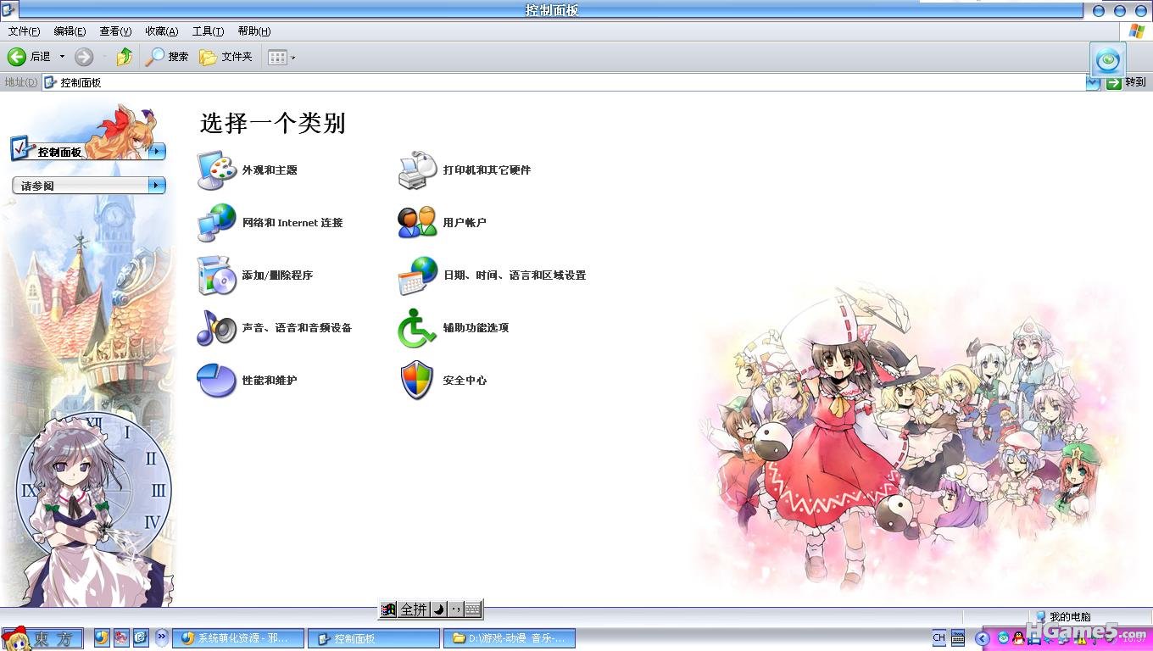Click the 打印机和其它硬件 link
This screenshot has height=651, width=1153.
tap(487, 170)
